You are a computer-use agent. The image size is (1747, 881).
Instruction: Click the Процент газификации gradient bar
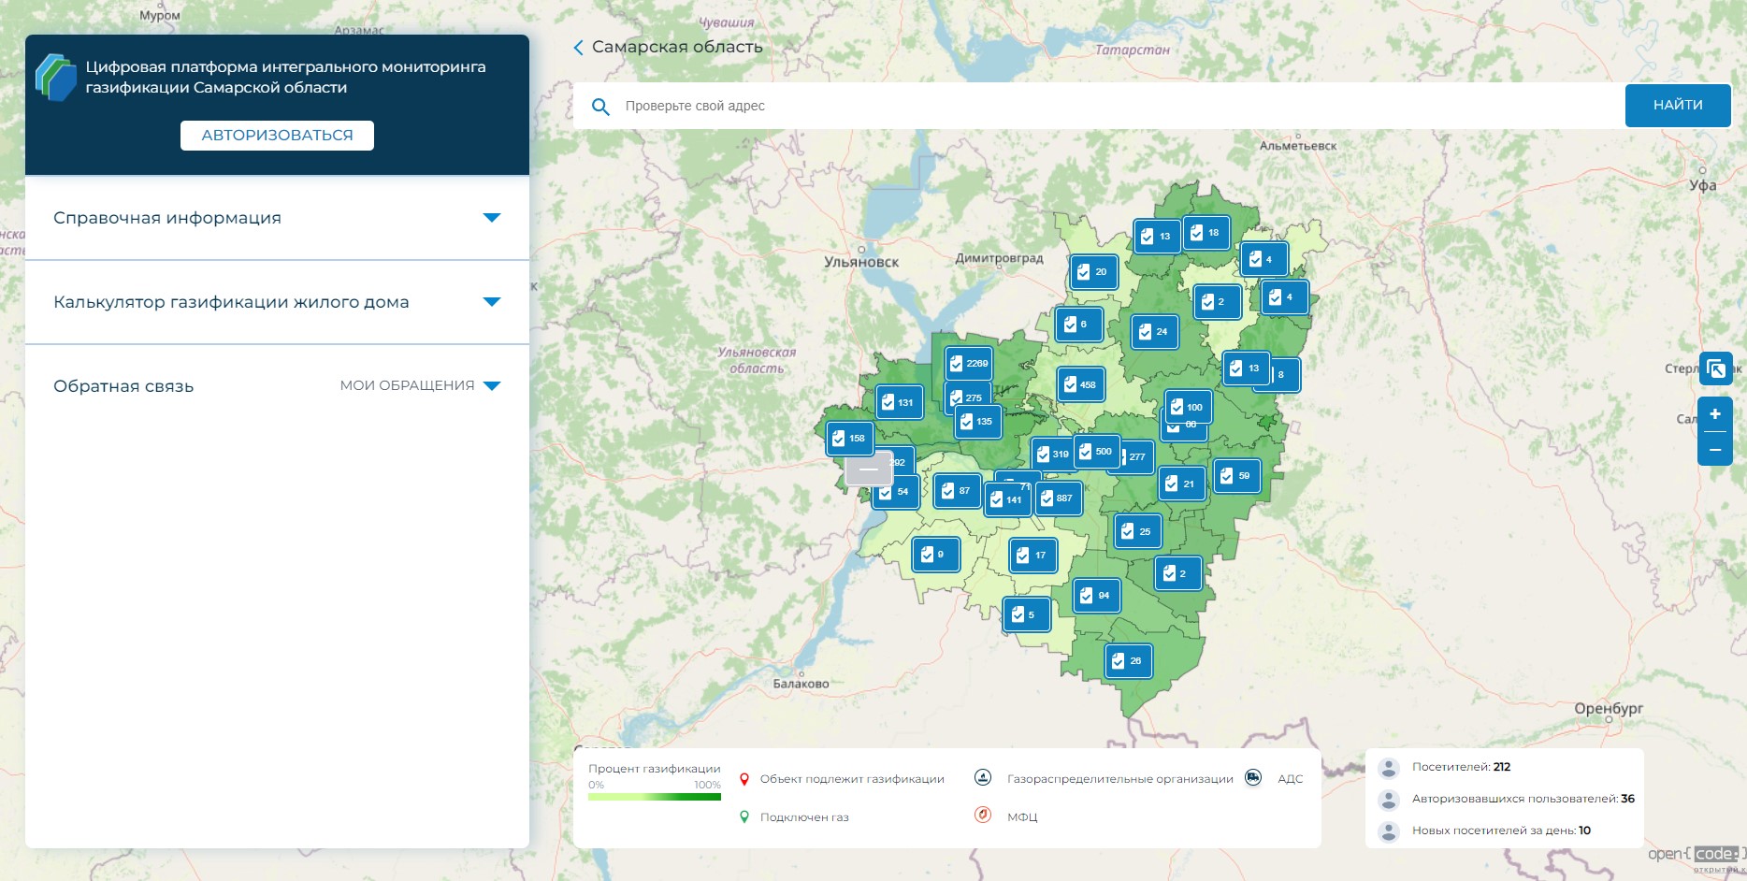click(x=654, y=797)
